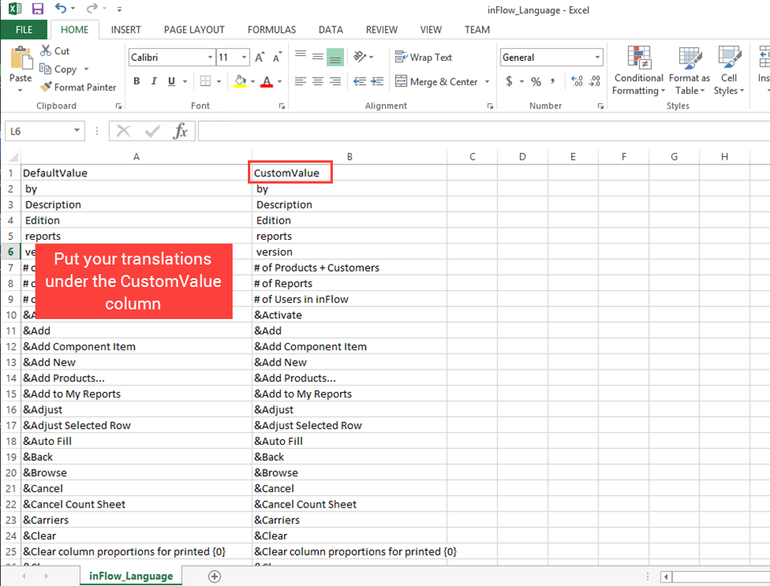Switch to the REVIEW tab

click(382, 30)
